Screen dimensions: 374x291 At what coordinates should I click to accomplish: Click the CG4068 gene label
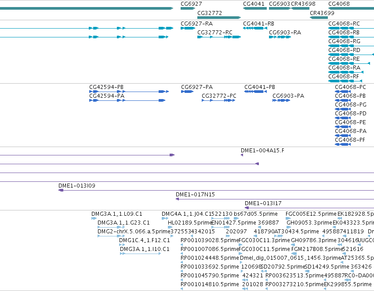point(339,4)
